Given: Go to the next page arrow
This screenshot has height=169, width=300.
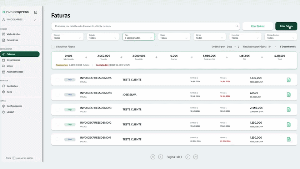Looking at the screenshot, I should point(188,157).
